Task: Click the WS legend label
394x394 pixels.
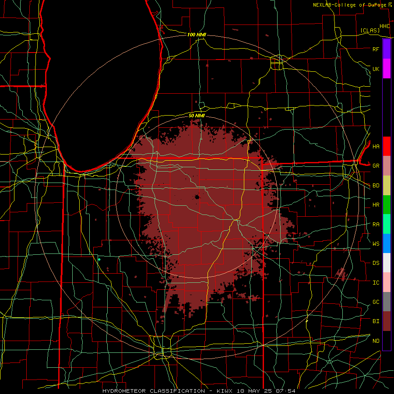Action: (376, 243)
